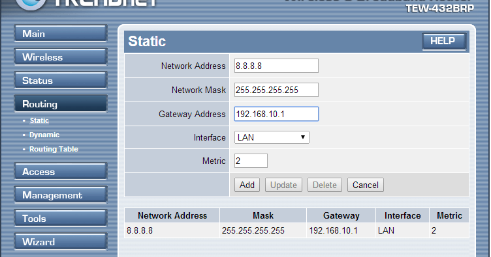
Task: Go to the Static routing link
Action: (39, 120)
